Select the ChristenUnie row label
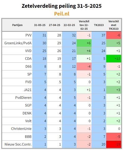123x150 pixels. click(x=21, y=129)
